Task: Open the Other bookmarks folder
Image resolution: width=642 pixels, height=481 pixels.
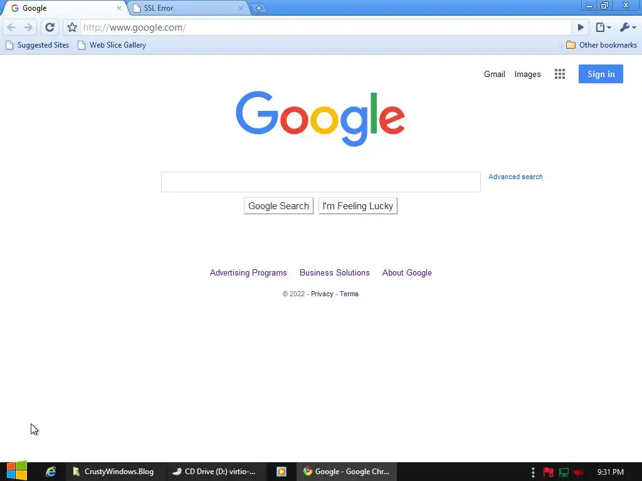Action: 601,45
